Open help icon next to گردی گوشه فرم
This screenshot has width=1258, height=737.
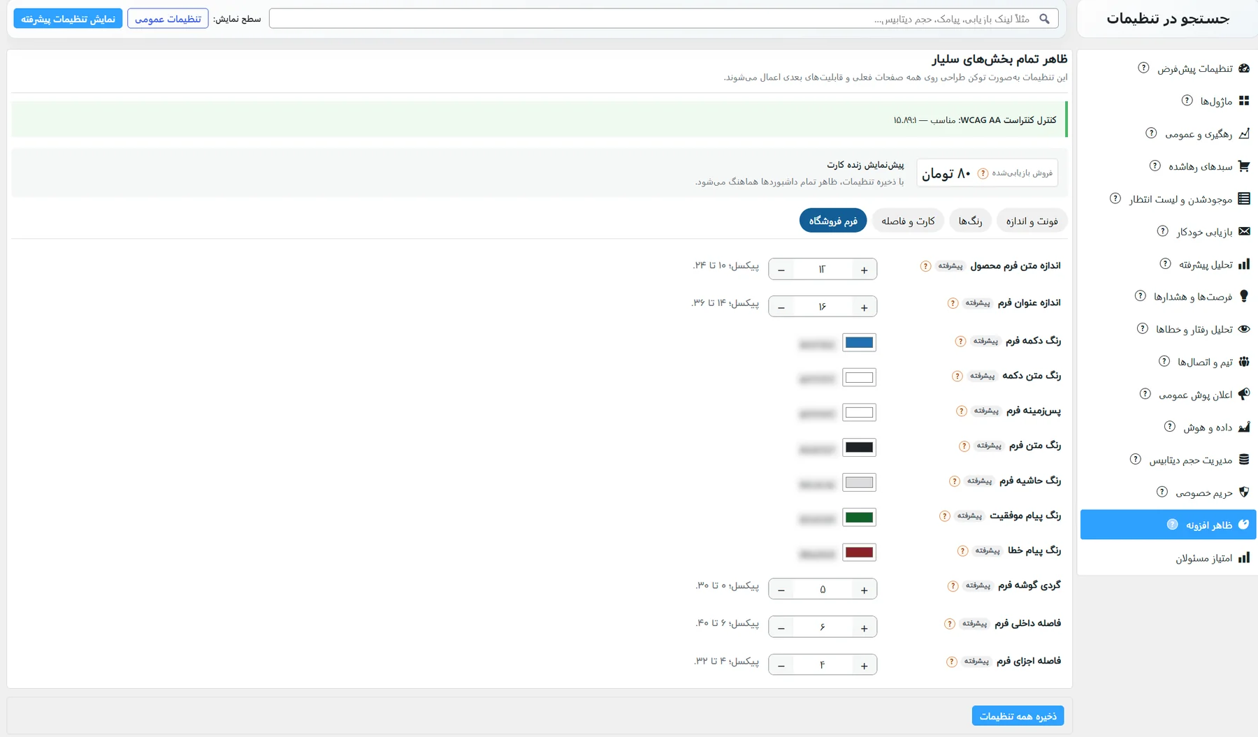pos(953,586)
